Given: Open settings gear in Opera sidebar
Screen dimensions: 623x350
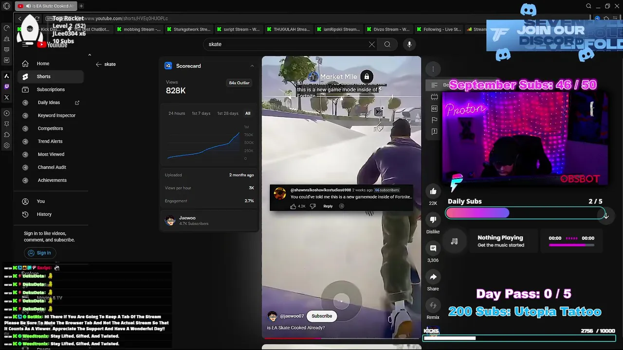Looking at the screenshot, I should point(7,145).
